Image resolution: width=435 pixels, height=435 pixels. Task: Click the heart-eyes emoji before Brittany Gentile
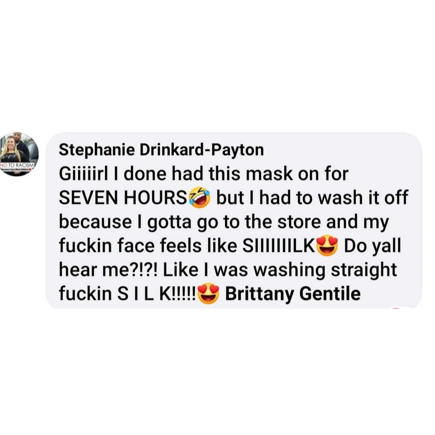208,294
